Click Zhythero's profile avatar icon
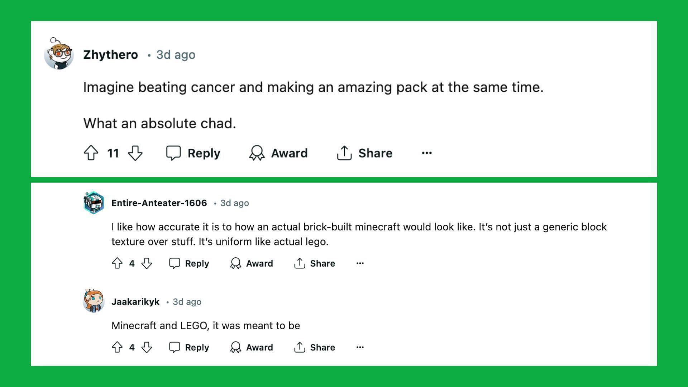Viewport: 688px width, 387px height. click(59, 55)
